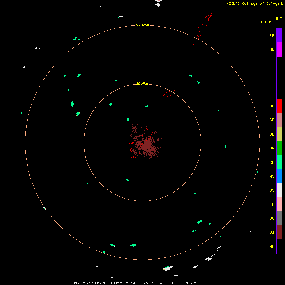Click the BI brown legend swatch
285x285 pixels.
[280, 232]
